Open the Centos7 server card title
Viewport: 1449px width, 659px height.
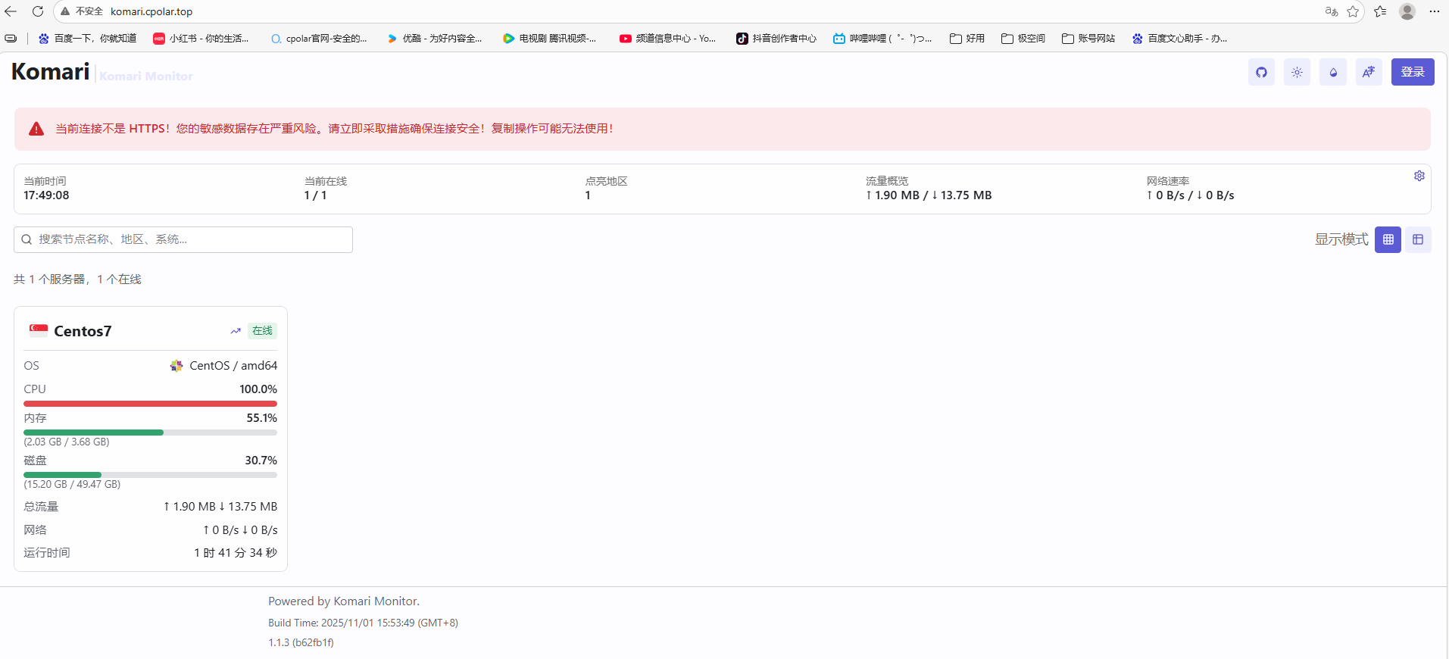(x=83, y=331)
